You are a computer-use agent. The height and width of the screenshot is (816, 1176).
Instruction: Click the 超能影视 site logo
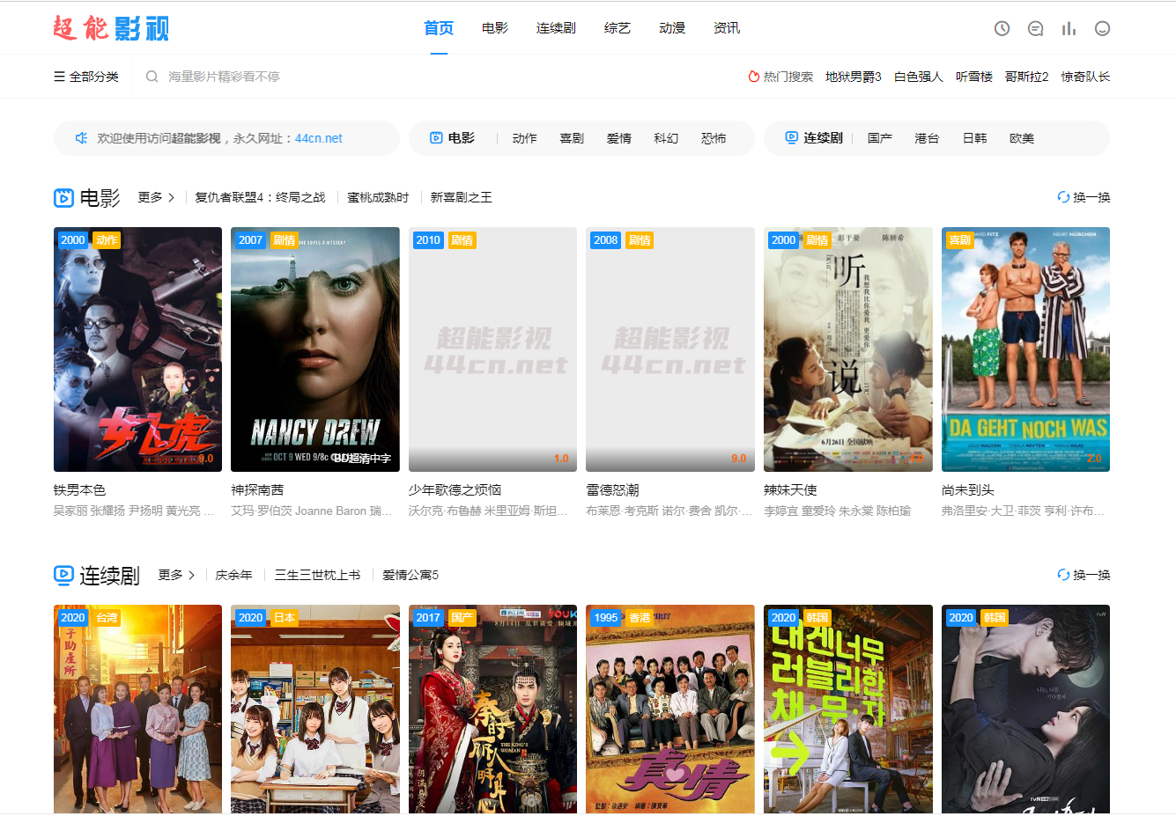pos(111,28)
